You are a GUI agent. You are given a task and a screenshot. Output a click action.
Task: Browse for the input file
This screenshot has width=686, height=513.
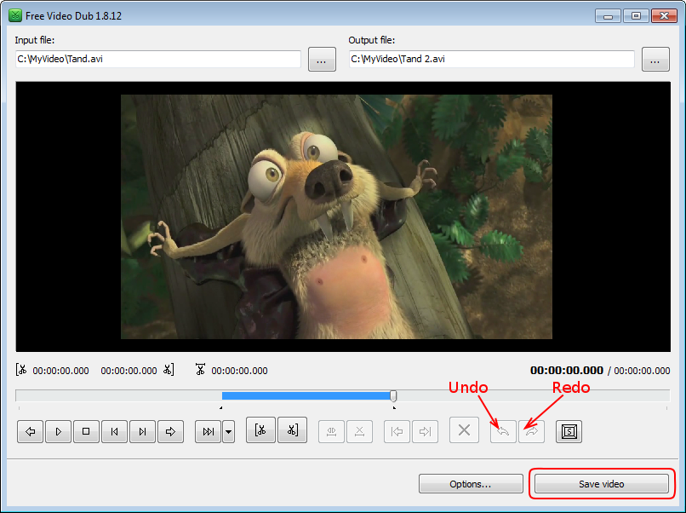pos(322,60)
